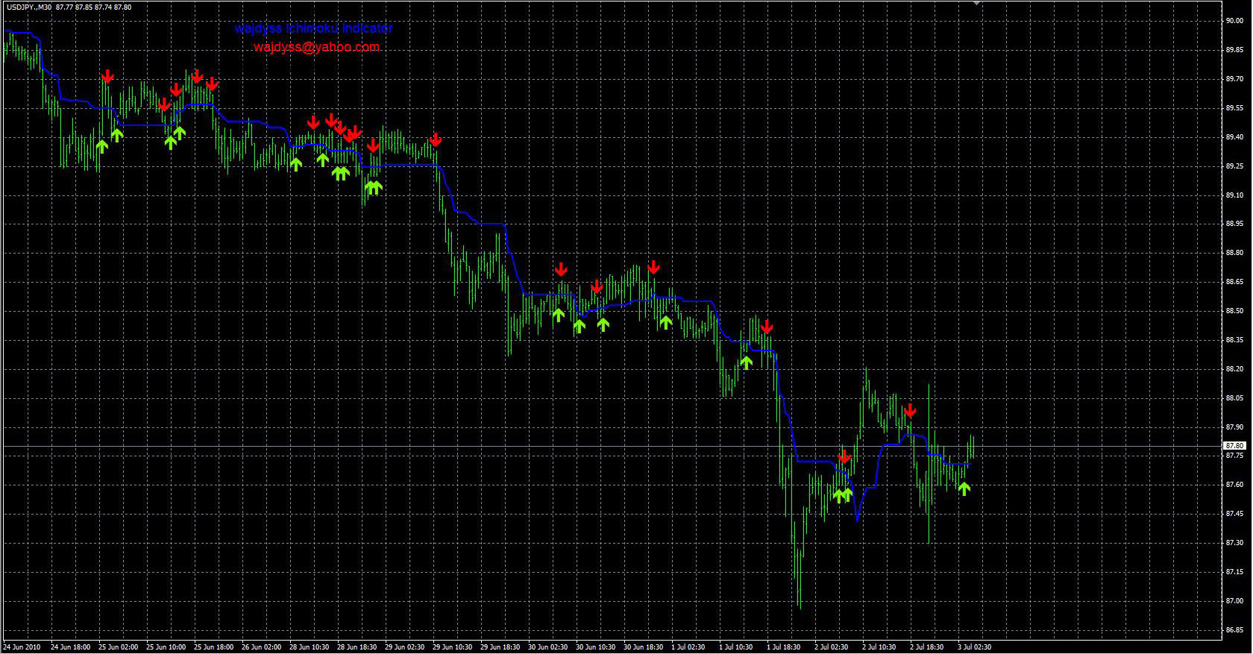Image resolution: width=1253 pixels, height=654 pixels.
Task: Click the 24 Jun 2010 date label
Action: pyautogui.click(x=22, y=647)
